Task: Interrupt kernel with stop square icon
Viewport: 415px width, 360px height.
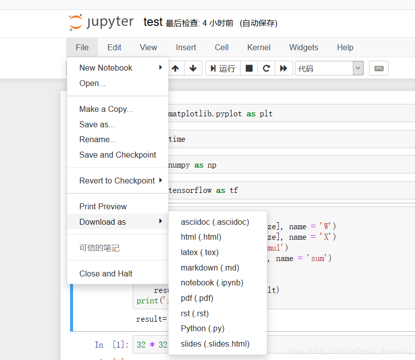Action: click(249, 69)
